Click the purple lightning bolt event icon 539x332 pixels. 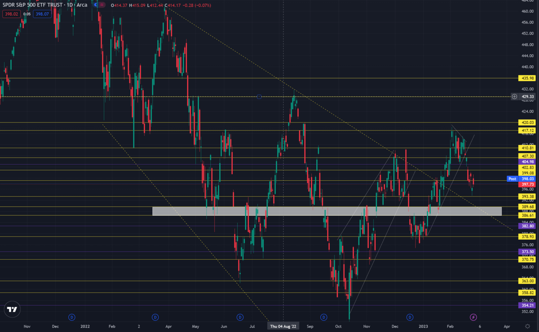pyautogui.click(x=473, y=317)
